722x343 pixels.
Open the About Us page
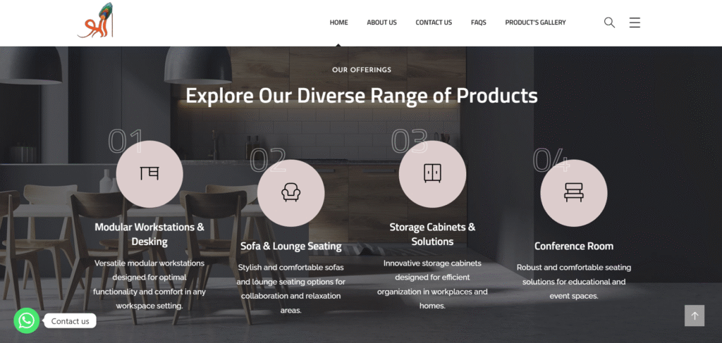coord(381,23)
